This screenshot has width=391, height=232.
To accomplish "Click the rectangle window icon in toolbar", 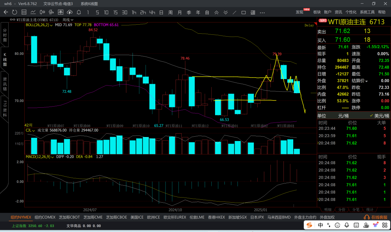I will (244, 12).
